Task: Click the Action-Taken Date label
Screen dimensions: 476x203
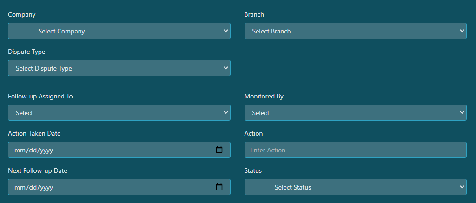Action: tap(34, 133)
